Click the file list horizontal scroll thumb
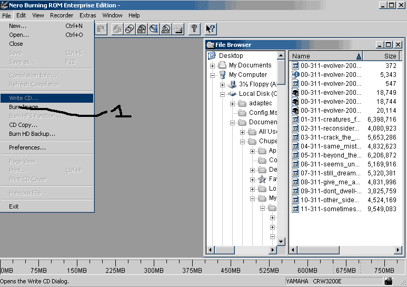 pos(318,250)
